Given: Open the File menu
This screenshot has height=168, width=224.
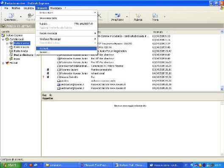Looking at the screenshot, I should click(6, 8).
